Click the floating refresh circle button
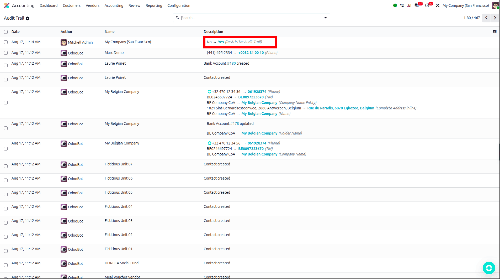The width and height of the screenshot is (500, 279). click(489, 268)
